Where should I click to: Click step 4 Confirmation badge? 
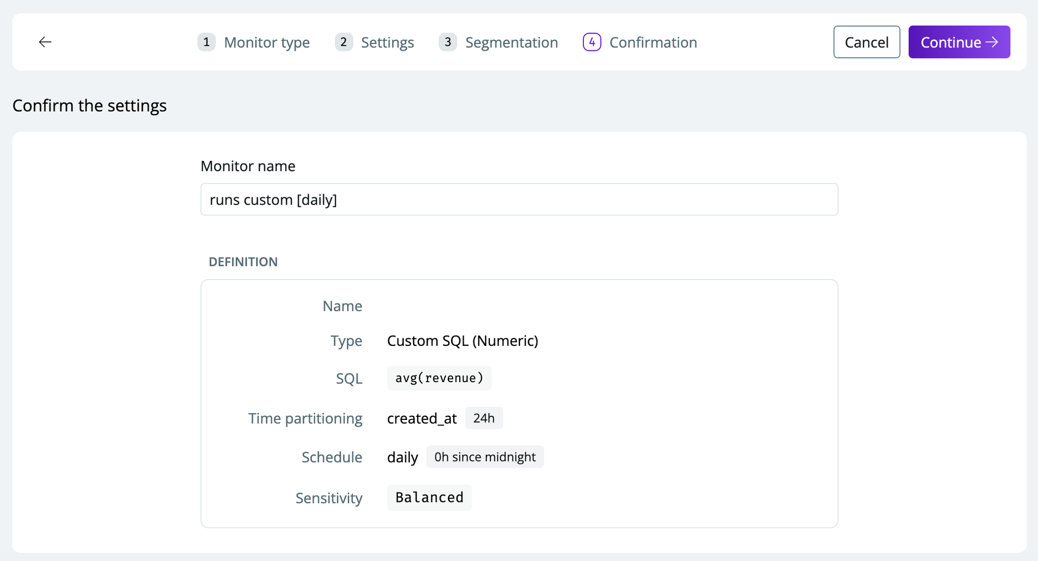click(592, 42)
